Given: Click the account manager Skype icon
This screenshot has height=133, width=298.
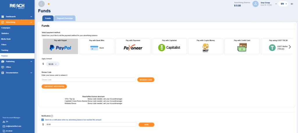Looking at the screenshot, I should pyautogui.click(x=4, y=131).
